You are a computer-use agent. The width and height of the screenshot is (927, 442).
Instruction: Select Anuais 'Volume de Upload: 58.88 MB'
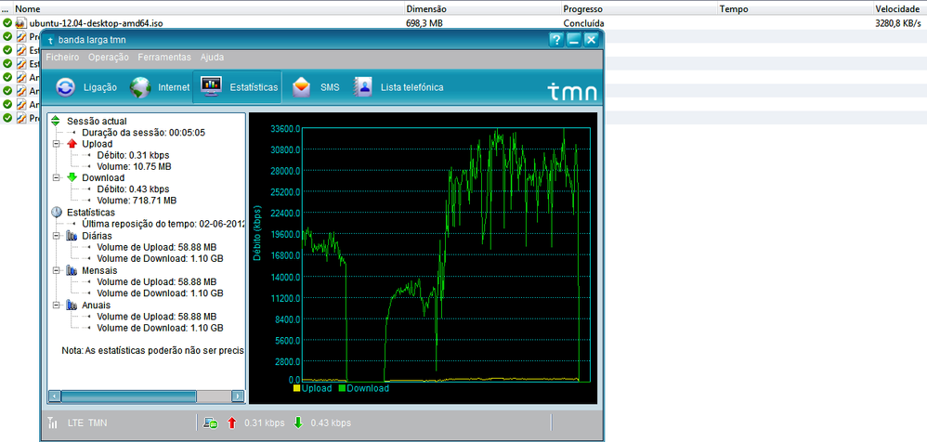[157, 316]
